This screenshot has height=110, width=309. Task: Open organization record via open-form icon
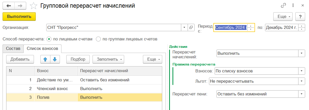[191, 27]
